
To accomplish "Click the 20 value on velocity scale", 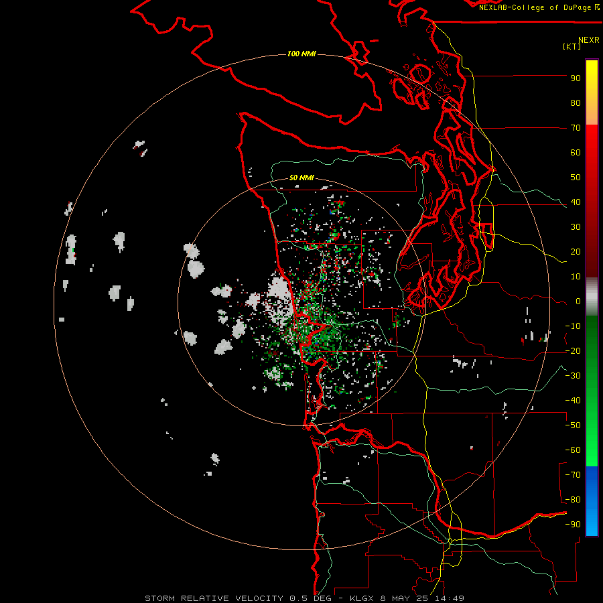I will coord(576,251).
